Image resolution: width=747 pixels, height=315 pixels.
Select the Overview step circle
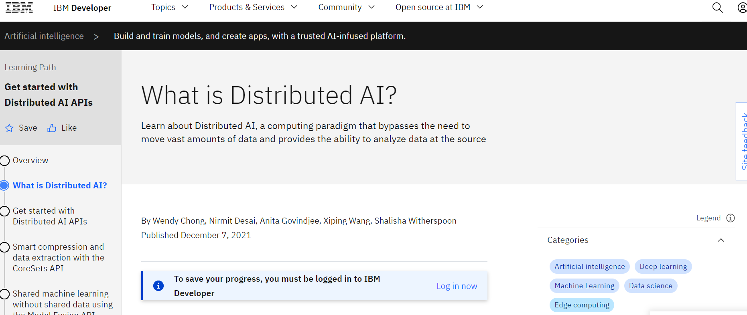[5, 161]
